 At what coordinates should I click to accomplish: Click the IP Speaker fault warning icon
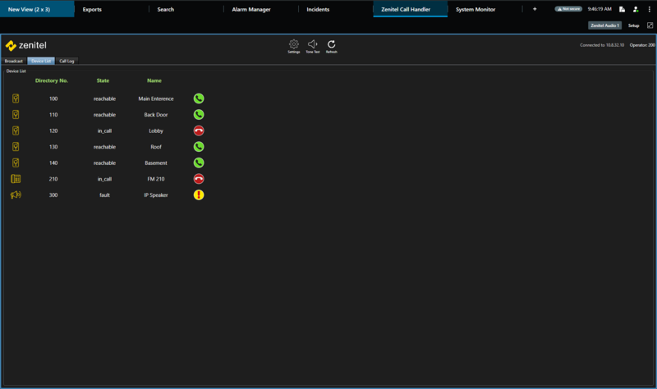199,195
